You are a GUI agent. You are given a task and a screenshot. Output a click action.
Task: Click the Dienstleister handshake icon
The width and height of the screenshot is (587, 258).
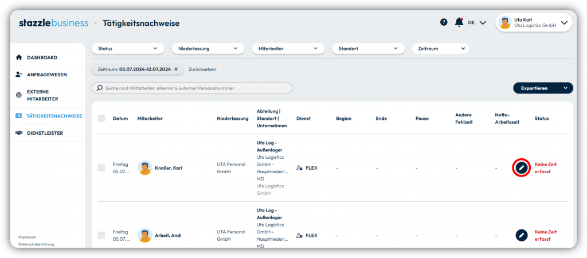[x=19, y=133]
